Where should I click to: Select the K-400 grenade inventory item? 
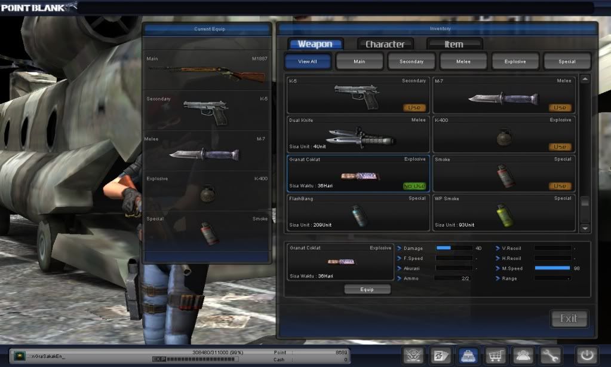(504, 134)
